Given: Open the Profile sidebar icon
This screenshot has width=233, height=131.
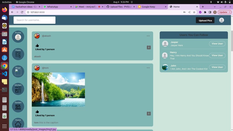Looking at the screenshot, I should click(x=18, y=36).
